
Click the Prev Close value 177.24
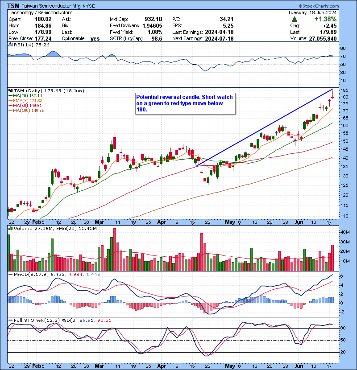(43, 38)
